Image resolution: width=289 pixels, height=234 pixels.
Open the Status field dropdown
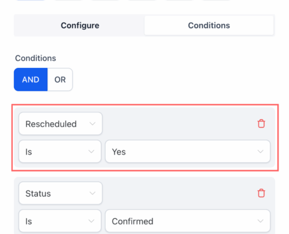coord(61,193)
